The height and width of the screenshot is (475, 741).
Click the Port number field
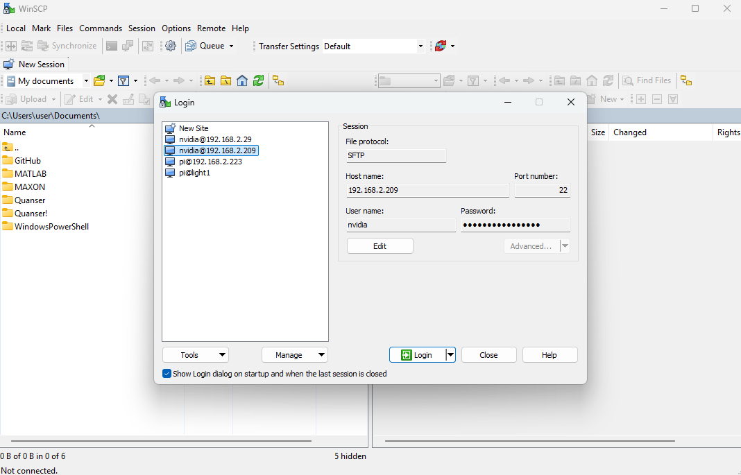[x=543, y=190]
